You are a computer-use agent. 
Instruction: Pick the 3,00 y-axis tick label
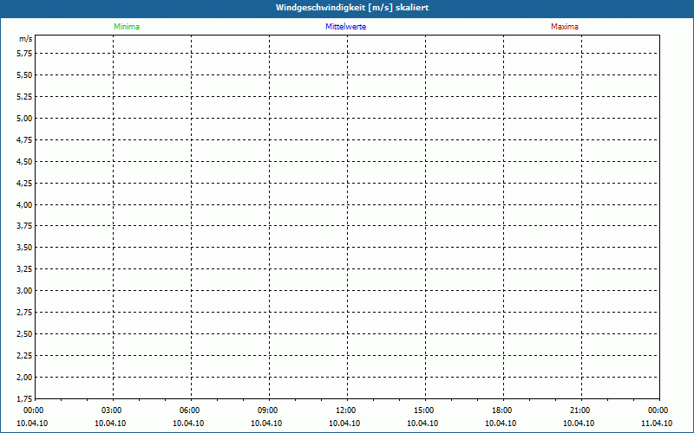[24, 291]
